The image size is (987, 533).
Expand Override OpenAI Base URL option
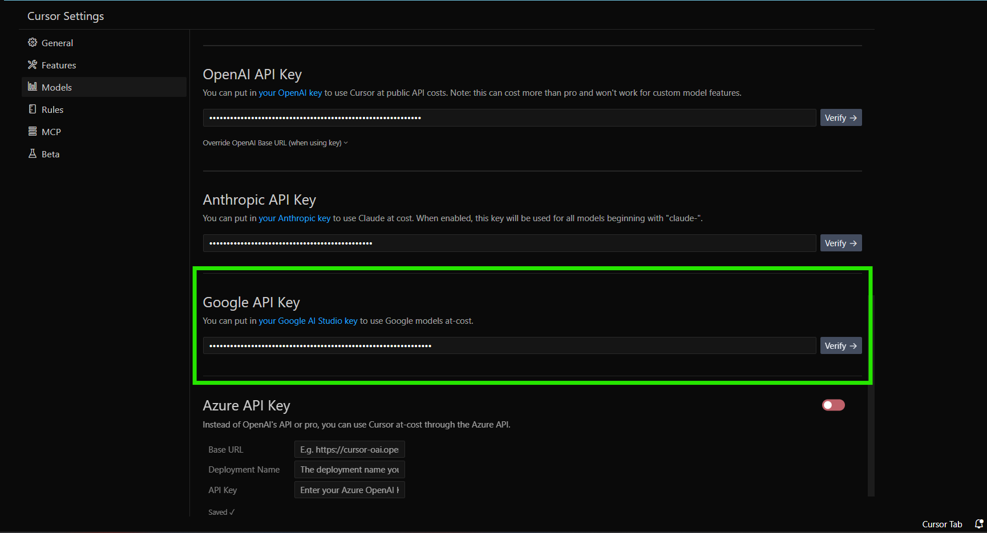pyautogui.click(x=275, y=143)
